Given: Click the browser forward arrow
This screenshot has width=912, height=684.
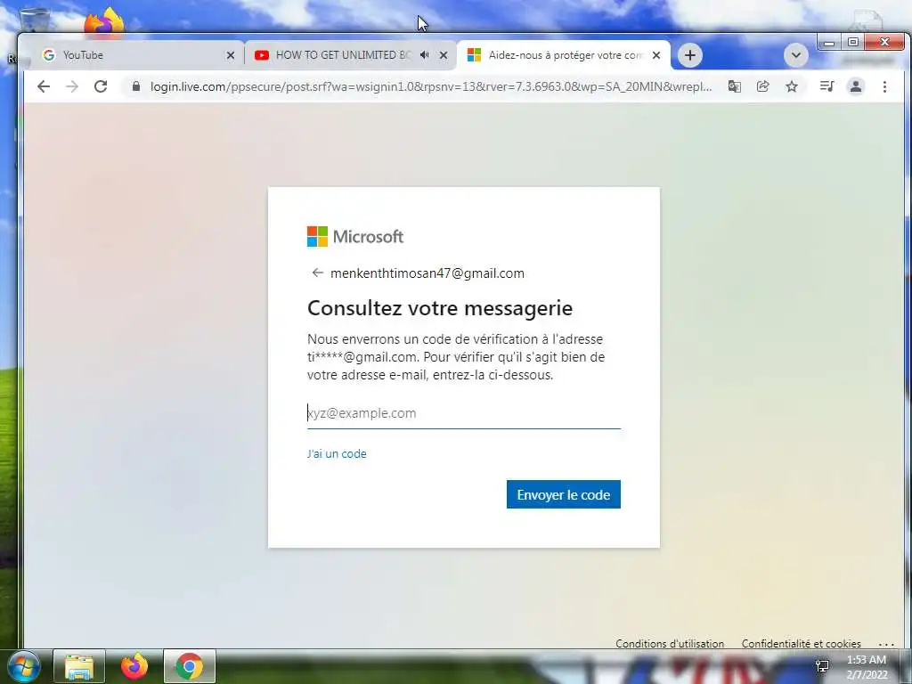Looking at the screenshot, I should pyautogui.click(x=72, y=86).
